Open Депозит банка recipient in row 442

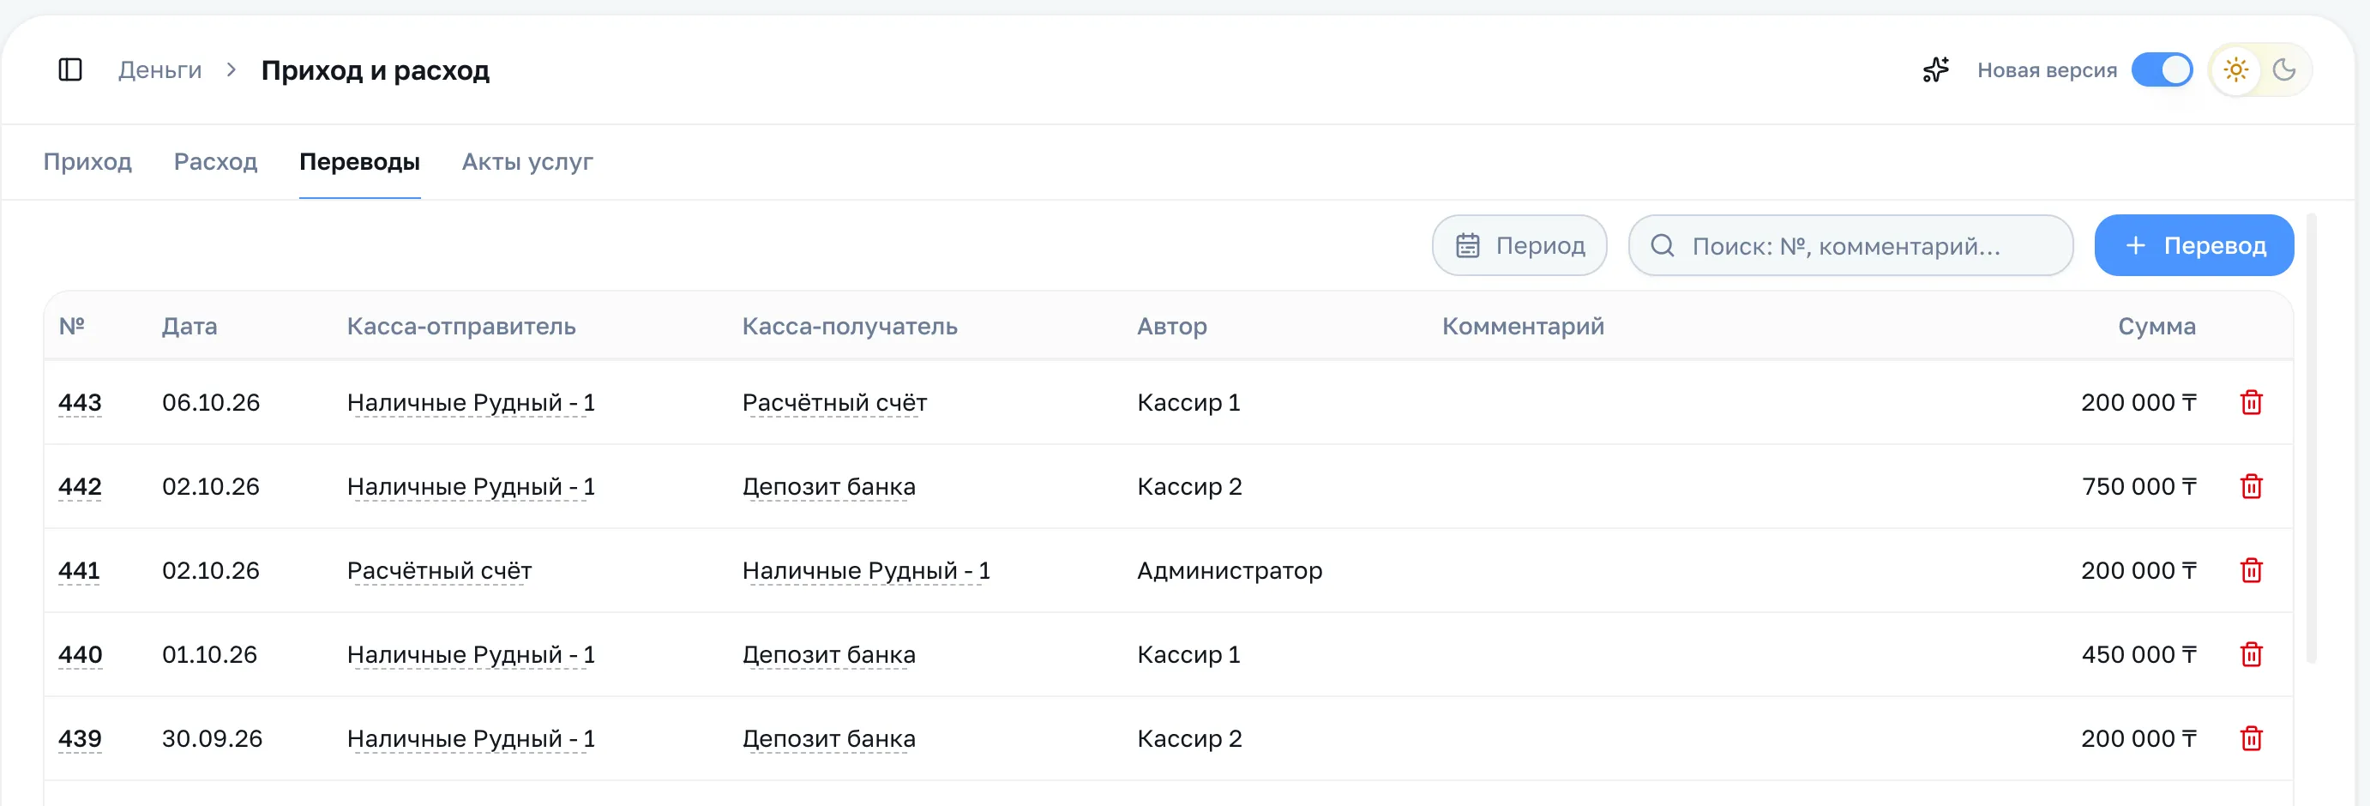point(829,486)
